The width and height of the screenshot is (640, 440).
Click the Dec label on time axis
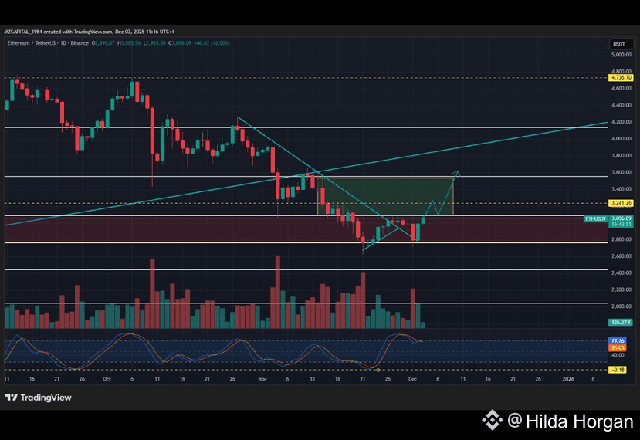click(413, 379)
